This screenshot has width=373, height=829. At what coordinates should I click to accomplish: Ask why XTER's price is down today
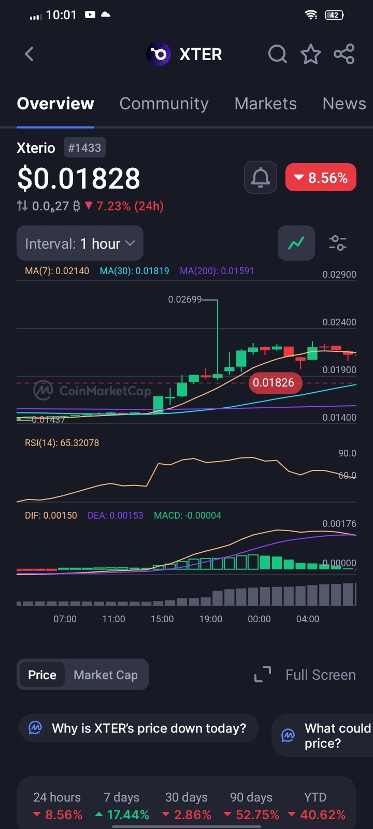139,728
